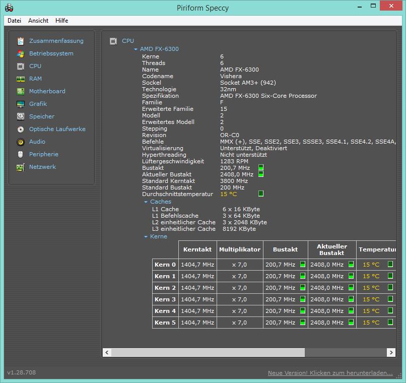The height and width of the screenshot is (383, 406).
Task: Select the Kern 3 row label
Action: click(165, 299)
